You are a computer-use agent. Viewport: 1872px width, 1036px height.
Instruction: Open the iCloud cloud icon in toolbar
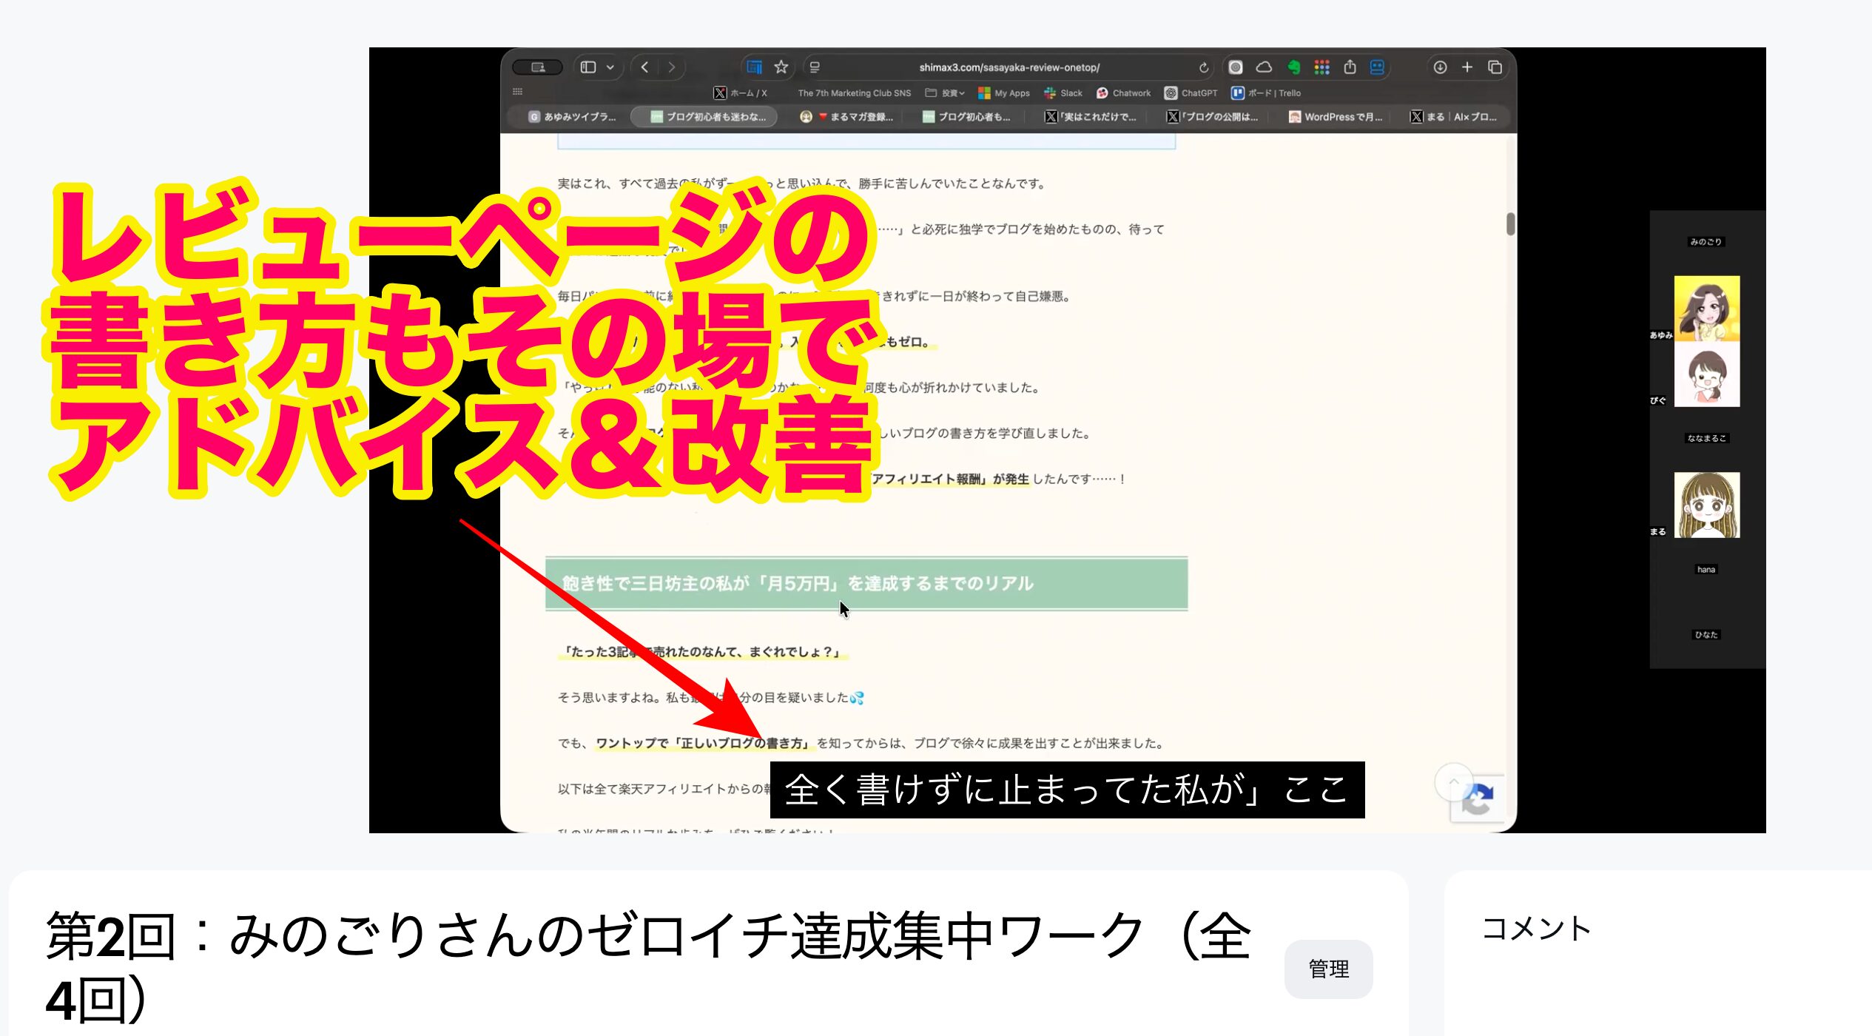(1265, 67)
